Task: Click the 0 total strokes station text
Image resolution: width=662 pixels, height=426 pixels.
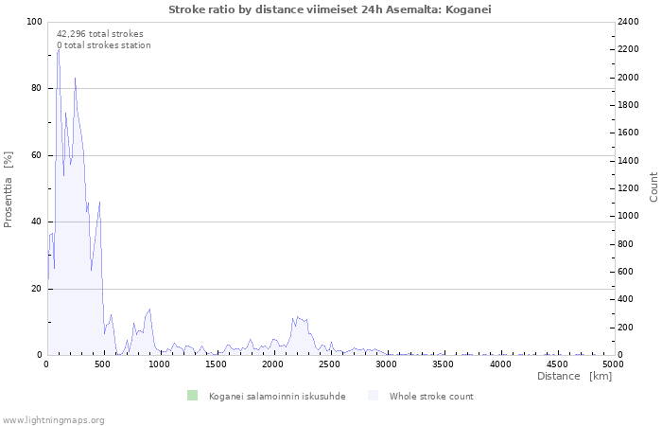Action: tap(104, 45)
